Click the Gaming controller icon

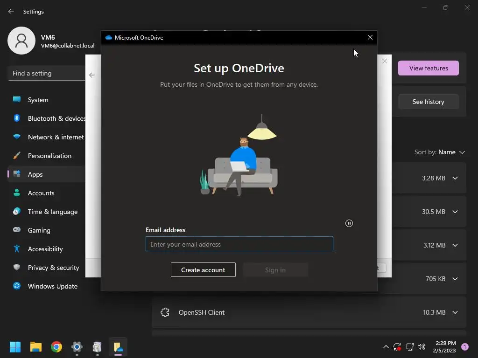[x=17, y=229]
